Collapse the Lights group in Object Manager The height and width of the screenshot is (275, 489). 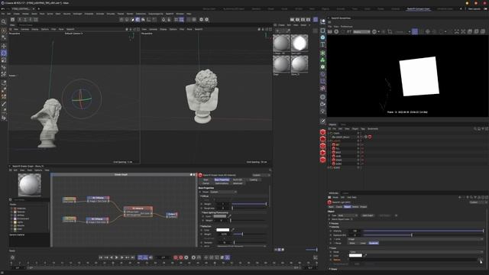pos(329,141)
